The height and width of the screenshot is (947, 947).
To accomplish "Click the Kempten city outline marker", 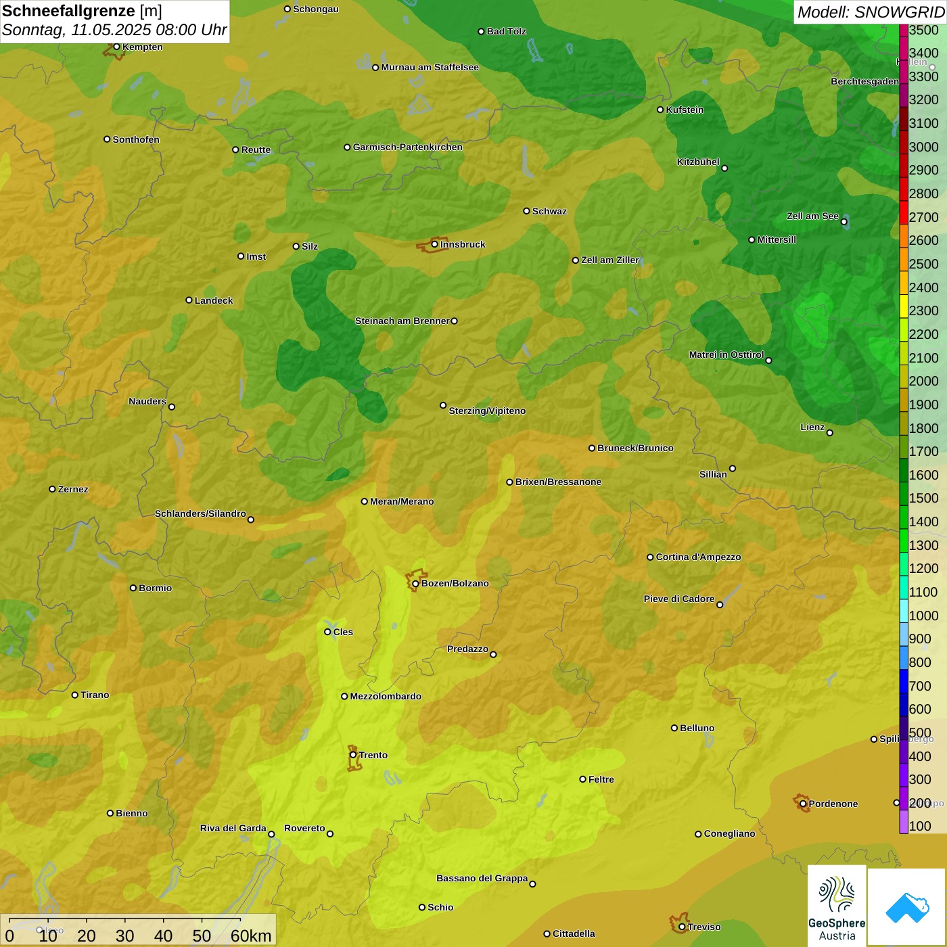I will (x=114, y=50).
